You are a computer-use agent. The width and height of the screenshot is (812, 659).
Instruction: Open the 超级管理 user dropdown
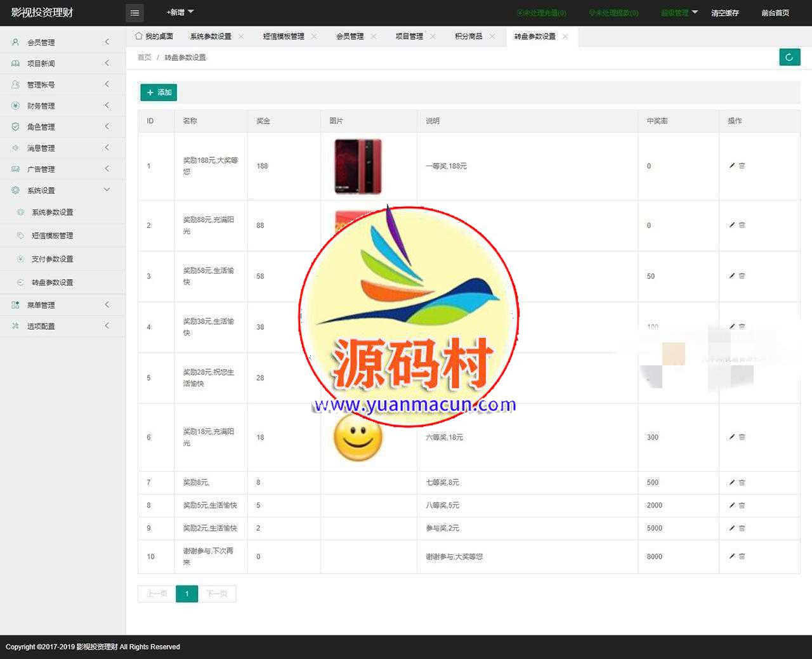pyautogui.click(x=678, y=13)
